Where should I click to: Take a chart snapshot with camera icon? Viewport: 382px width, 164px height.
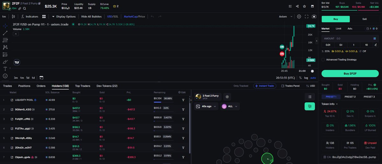tap(314, 17)
